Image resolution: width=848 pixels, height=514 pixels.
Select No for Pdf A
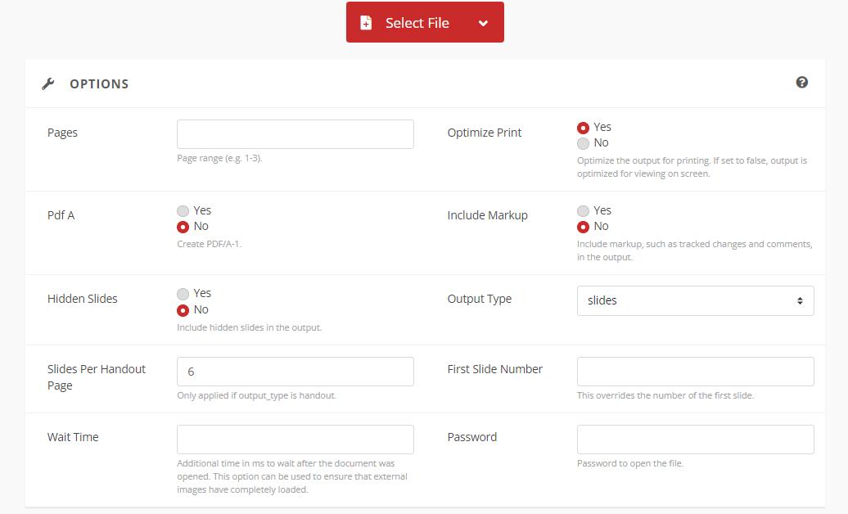182,227
